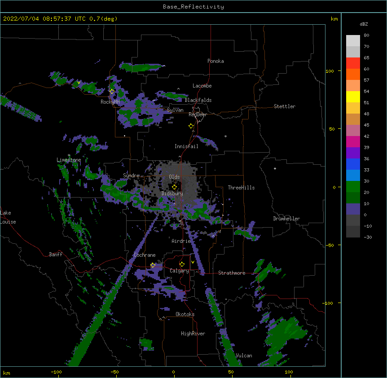Click the white plus marker west of Drumheller
This screenshot has width=387, height=378.
(275, 168)
